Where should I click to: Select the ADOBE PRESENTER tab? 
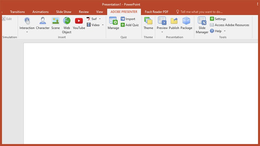click(124, 12)
